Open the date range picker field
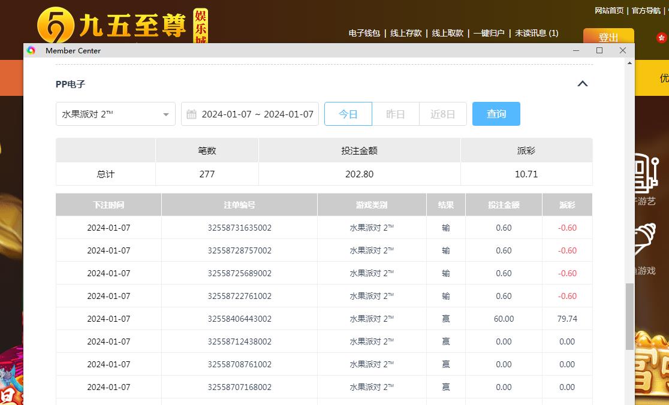The image size is (669, 405). coord(257,114)
